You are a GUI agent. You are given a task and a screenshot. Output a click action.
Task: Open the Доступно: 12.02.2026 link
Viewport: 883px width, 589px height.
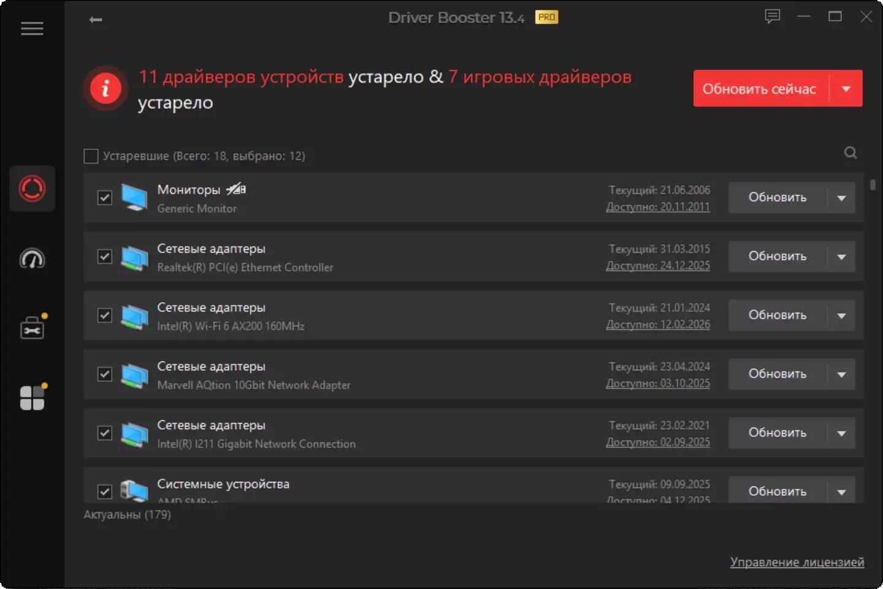pyautogui.click(x=658, y=324)
